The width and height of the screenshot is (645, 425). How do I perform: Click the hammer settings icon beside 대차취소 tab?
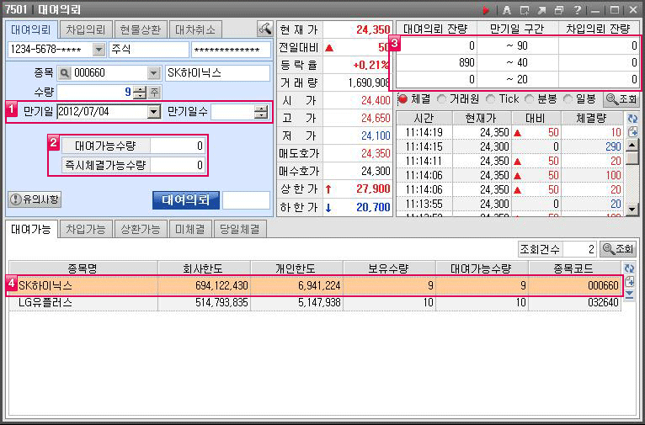tap(264, 29)
